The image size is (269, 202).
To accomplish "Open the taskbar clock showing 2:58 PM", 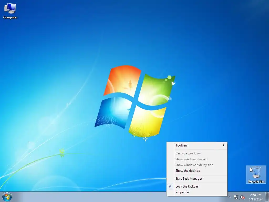I will tap(256, 197).
